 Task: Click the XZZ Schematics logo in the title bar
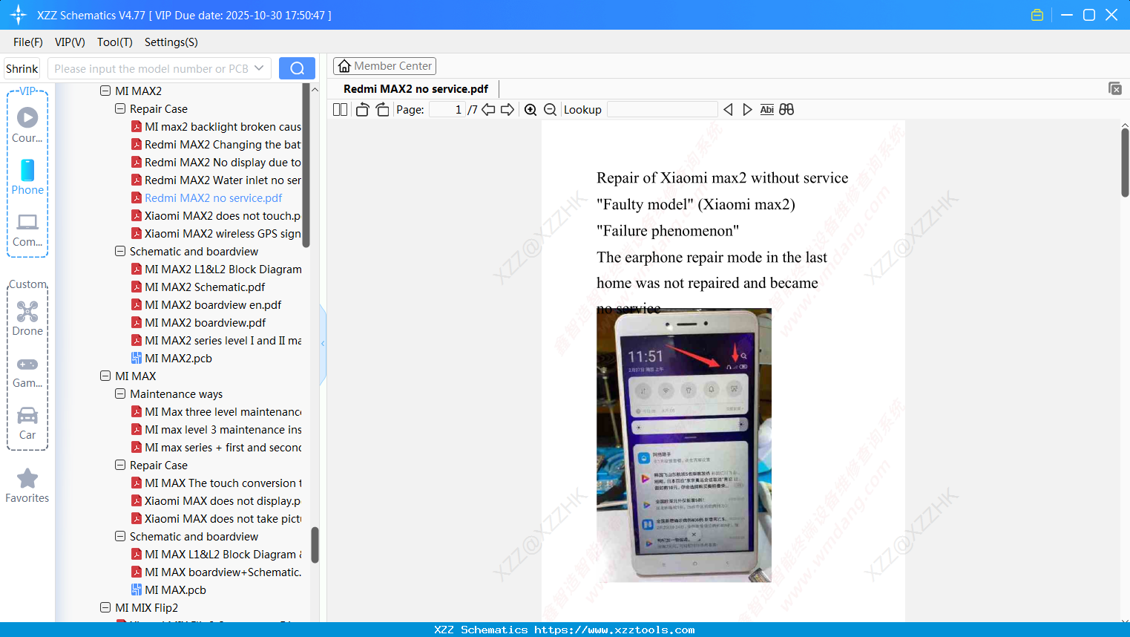19,15
